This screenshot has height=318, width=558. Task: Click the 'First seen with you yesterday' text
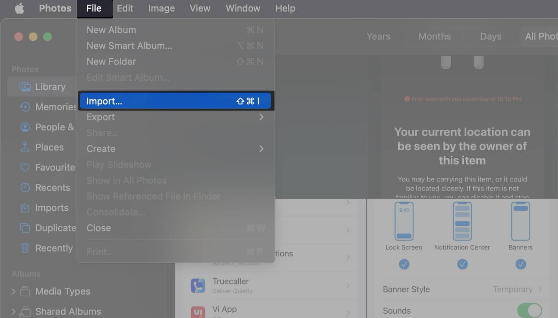(466, 99)
